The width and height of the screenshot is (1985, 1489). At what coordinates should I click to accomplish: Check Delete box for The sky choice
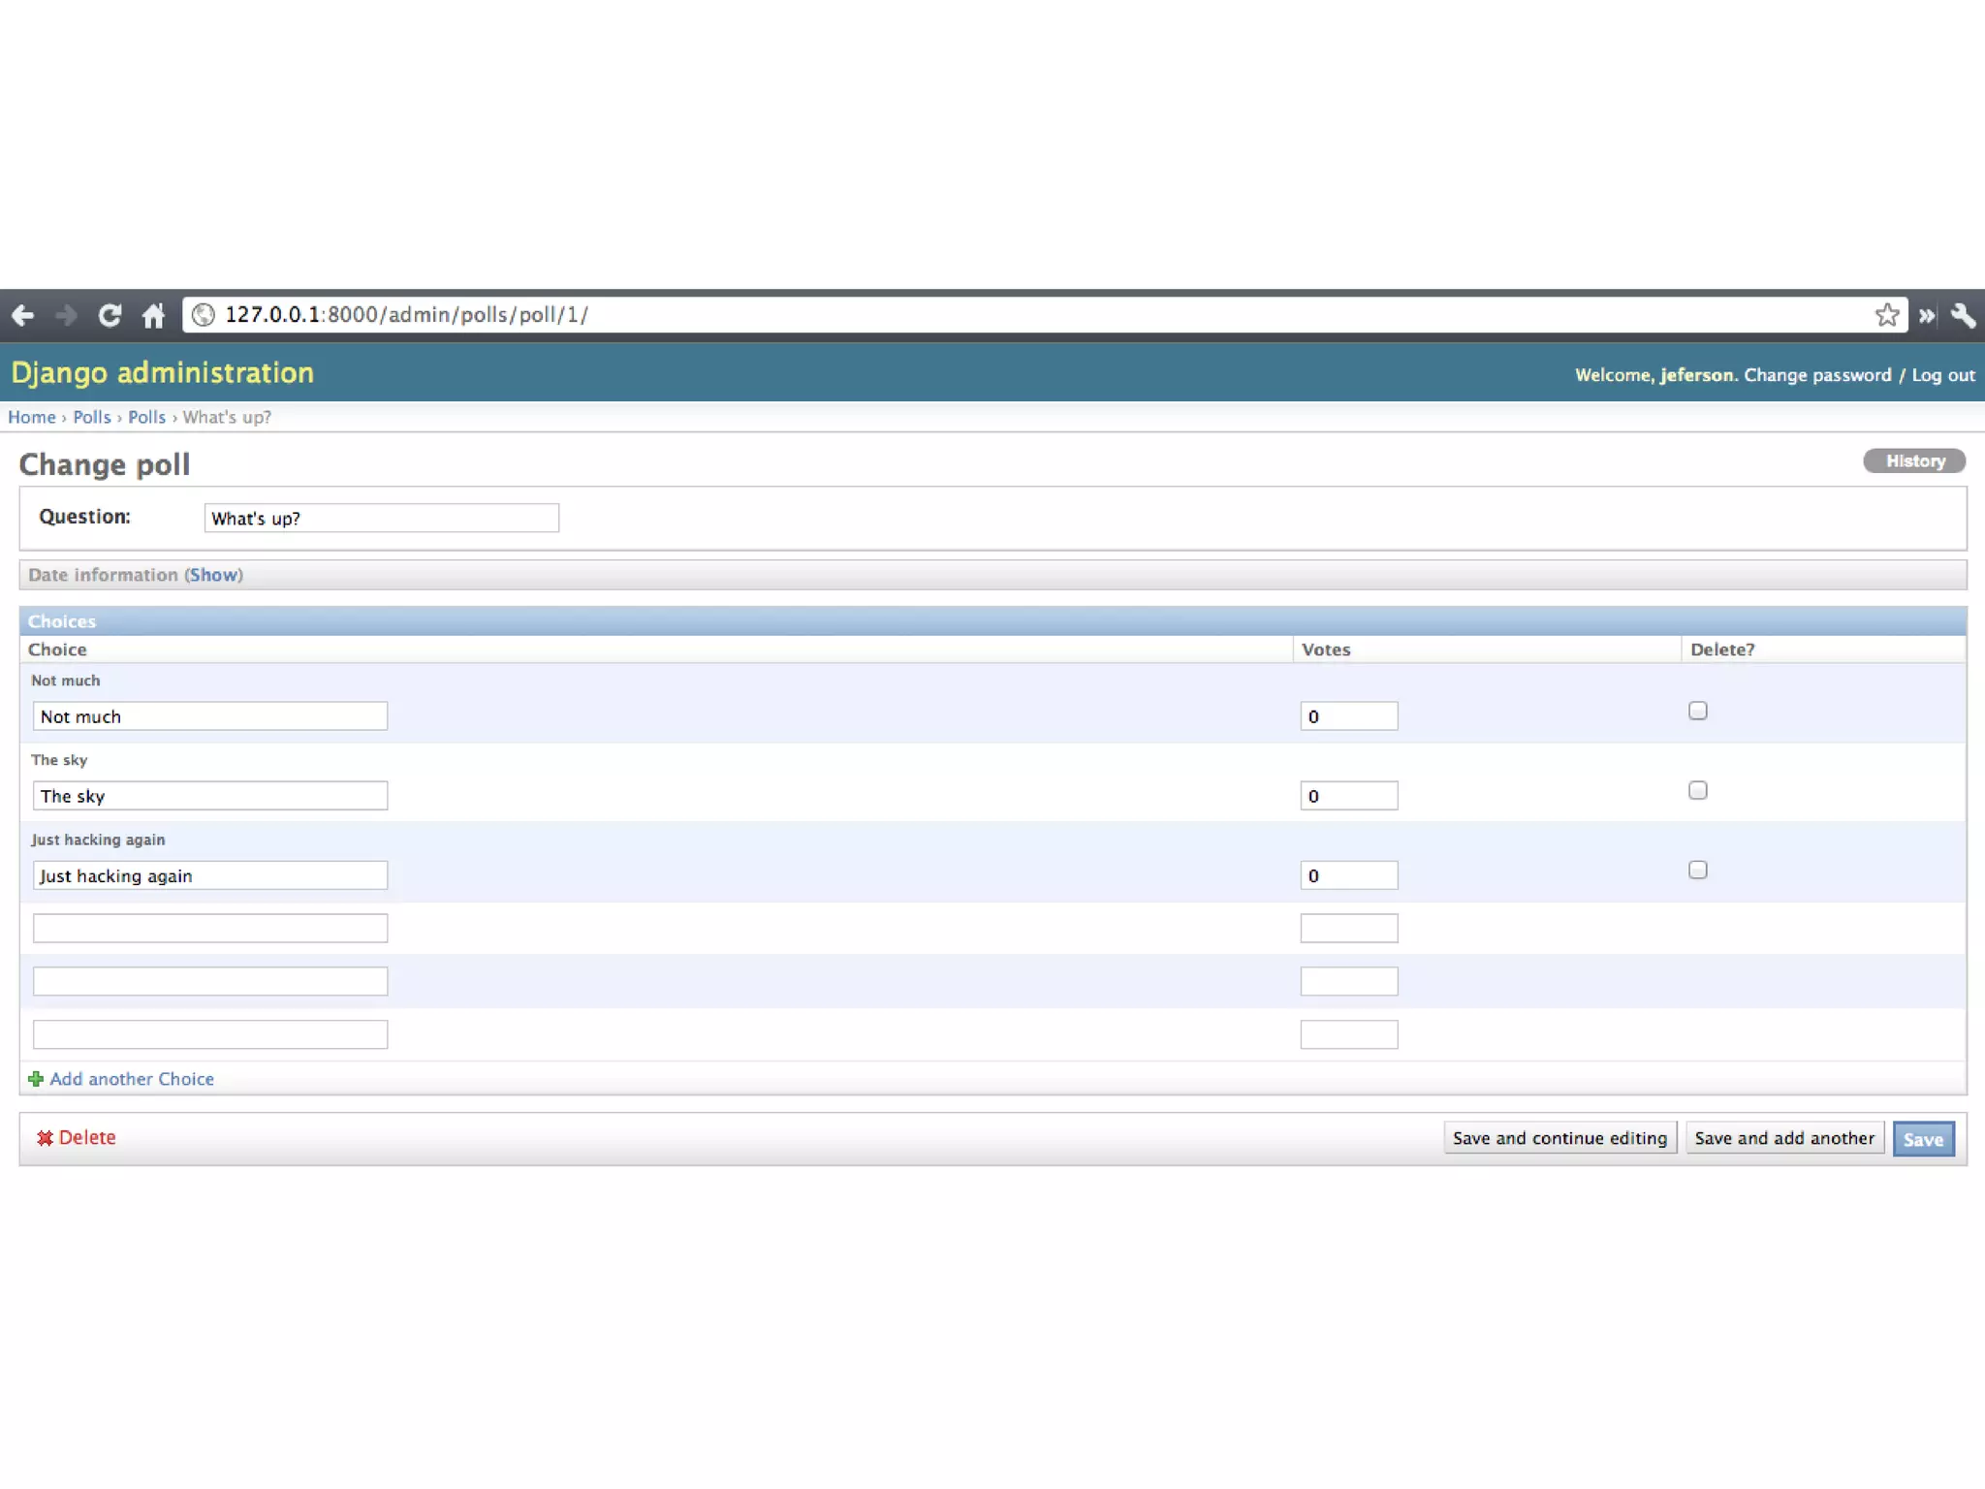tap(1697, 790)
